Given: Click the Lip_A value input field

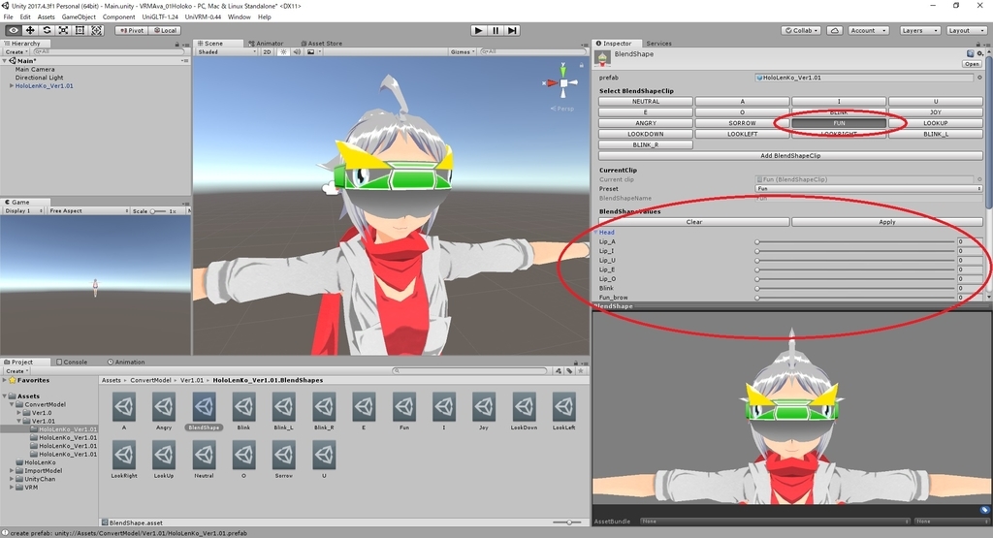Looking at the screenshot, I should [970, 241].
